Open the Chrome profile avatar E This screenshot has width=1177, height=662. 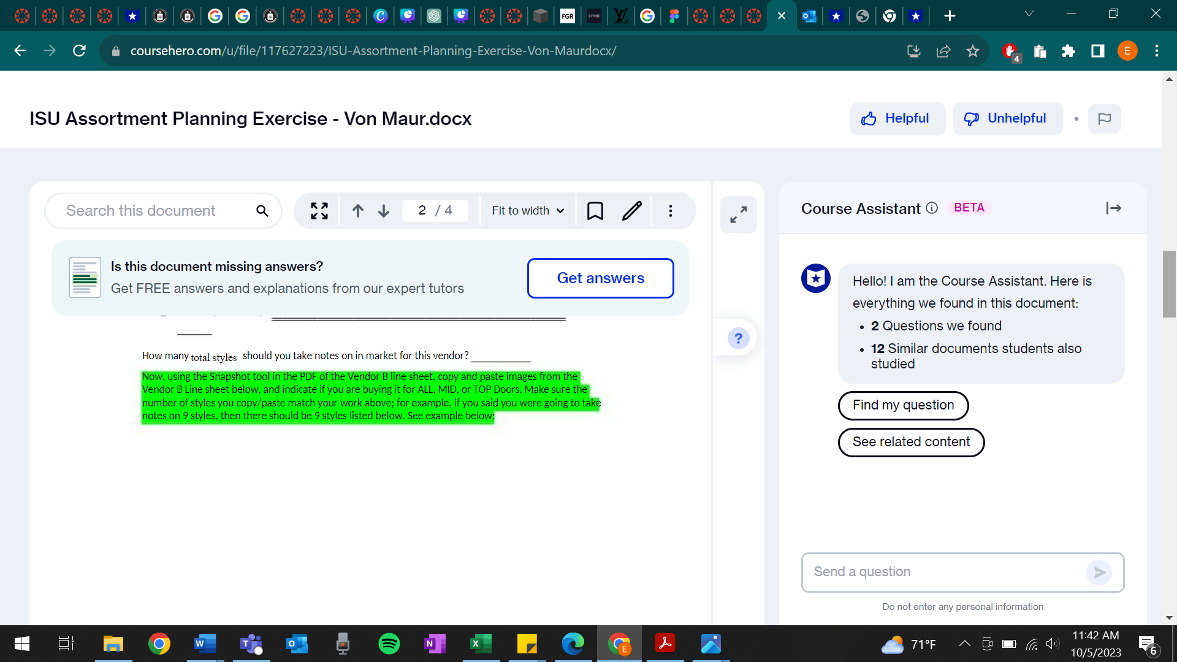1127,51
